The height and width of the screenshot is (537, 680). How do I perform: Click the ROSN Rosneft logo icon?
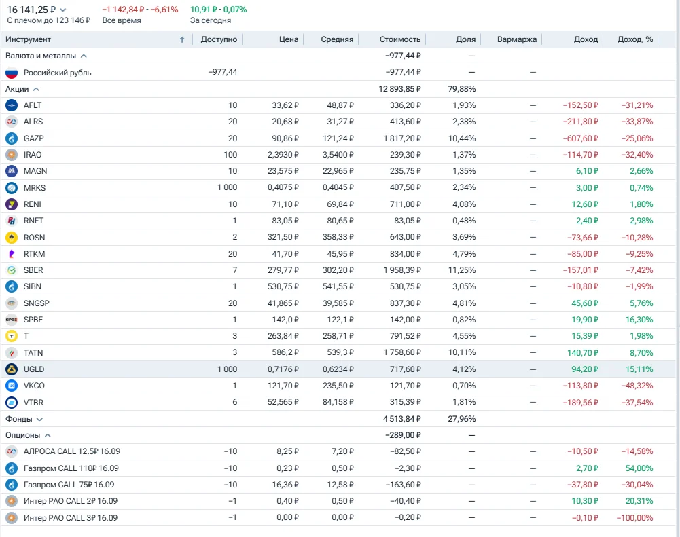12,238
